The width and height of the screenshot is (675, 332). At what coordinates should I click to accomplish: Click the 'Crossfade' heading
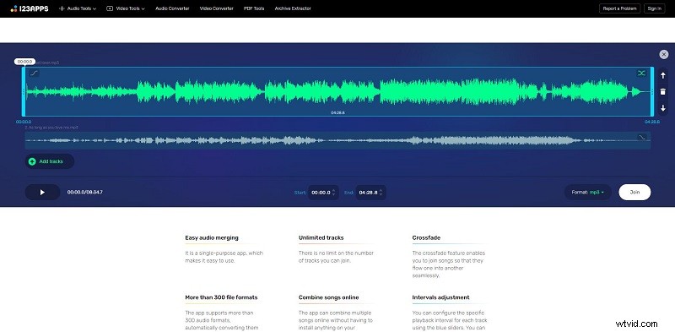click(x=426, y=237)
